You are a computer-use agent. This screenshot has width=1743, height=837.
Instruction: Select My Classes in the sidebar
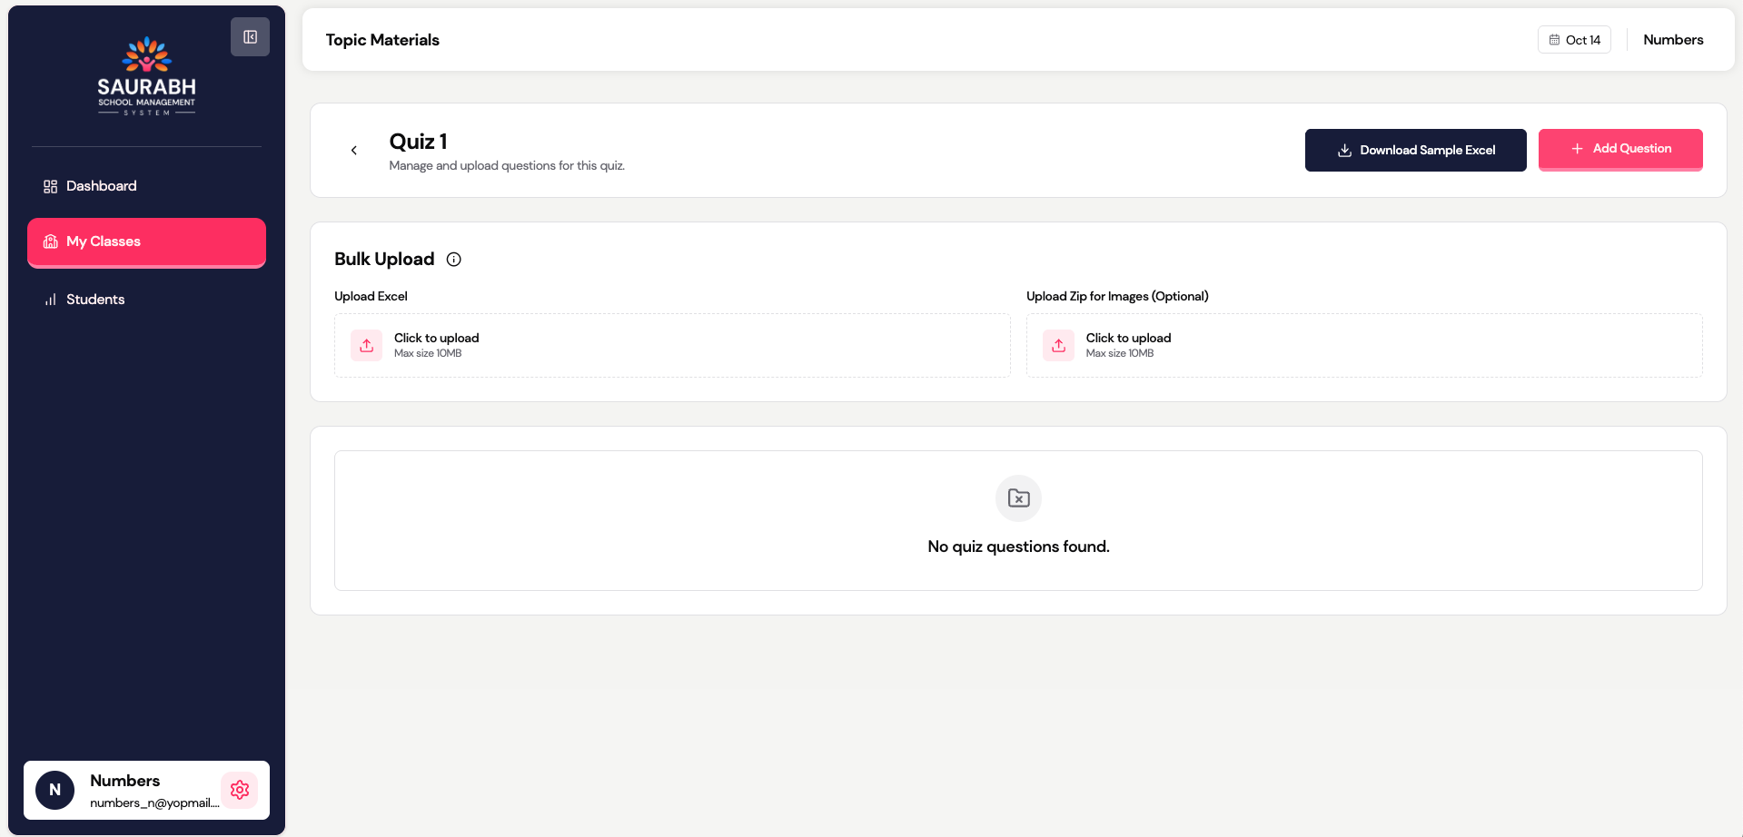point(146,241)
